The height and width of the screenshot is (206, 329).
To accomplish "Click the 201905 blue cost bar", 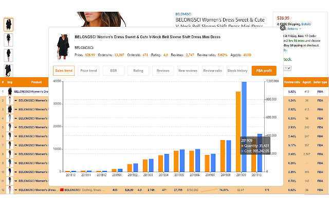I will pos(182,161).
